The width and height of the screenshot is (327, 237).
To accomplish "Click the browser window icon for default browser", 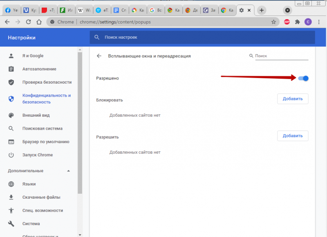I will (11, 142).
